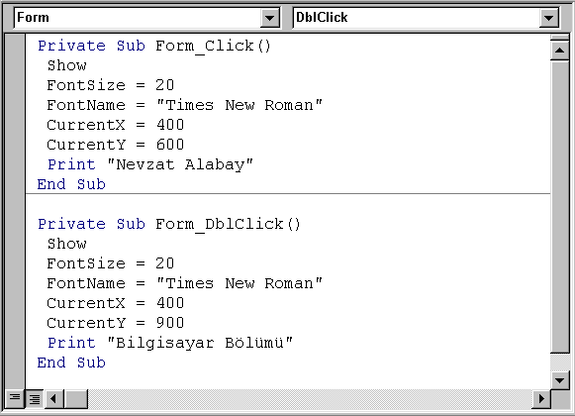Place cursor in Print "Nevzat Alabay" line
Screen dimensions: 575x416
tap(150, 164)
